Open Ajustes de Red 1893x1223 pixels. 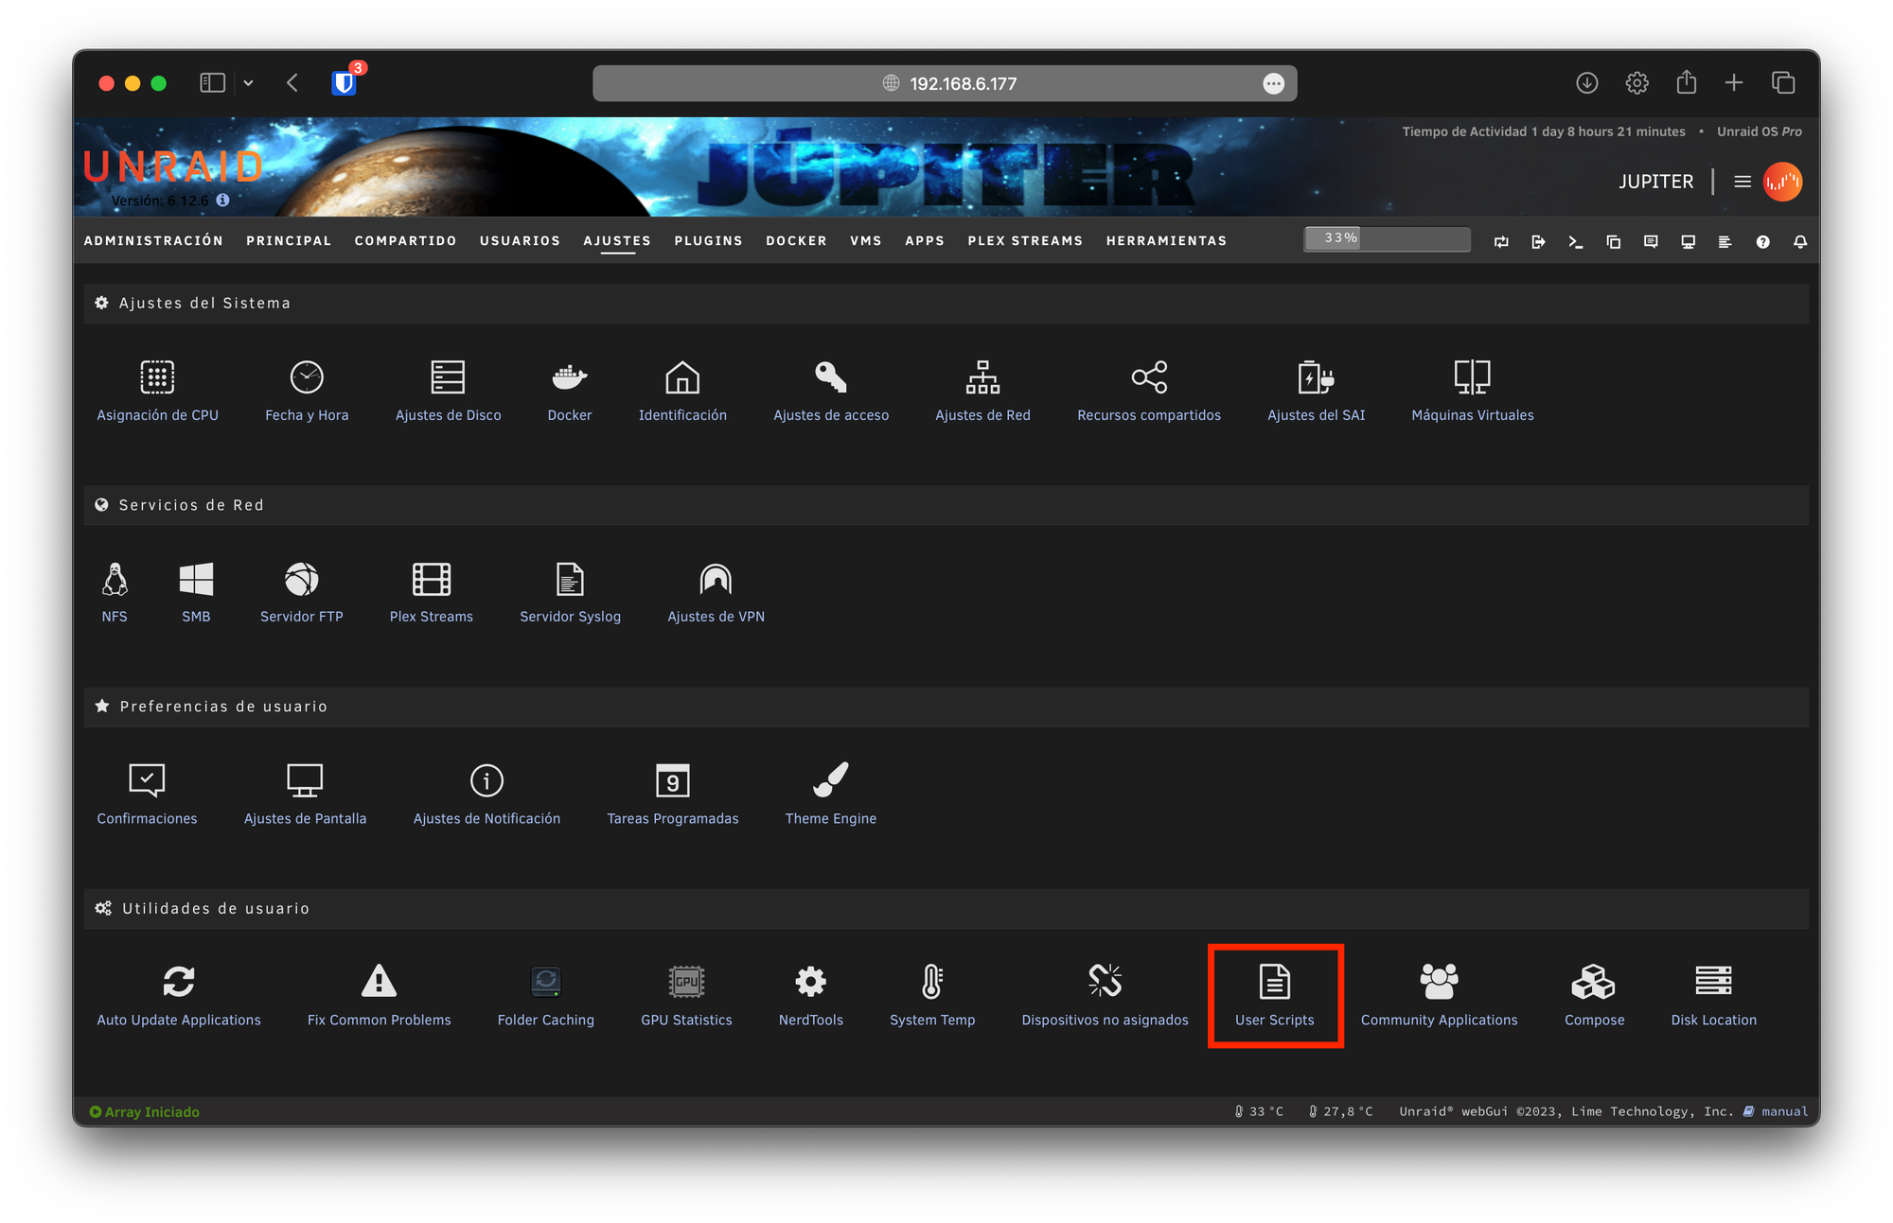[982, 392]
